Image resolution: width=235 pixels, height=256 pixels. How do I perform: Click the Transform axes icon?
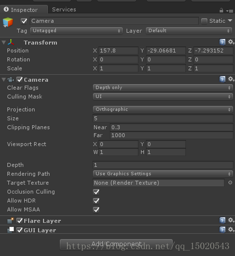tap(11, 43)
